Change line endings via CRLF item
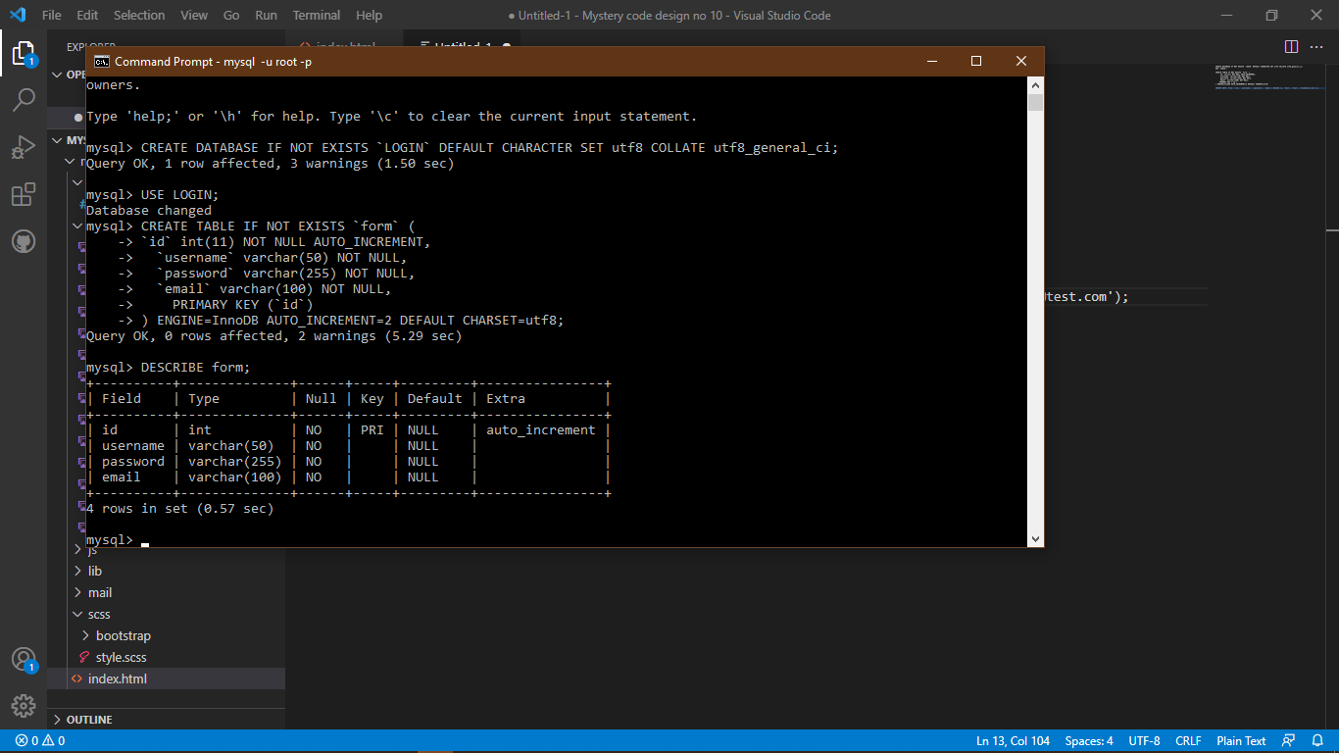The height and width of the screenshot is (753, 1339). tap(1188, 741)
